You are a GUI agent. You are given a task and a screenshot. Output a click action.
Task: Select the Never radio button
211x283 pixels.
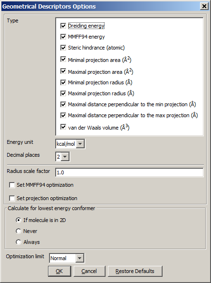coord(19,231)
